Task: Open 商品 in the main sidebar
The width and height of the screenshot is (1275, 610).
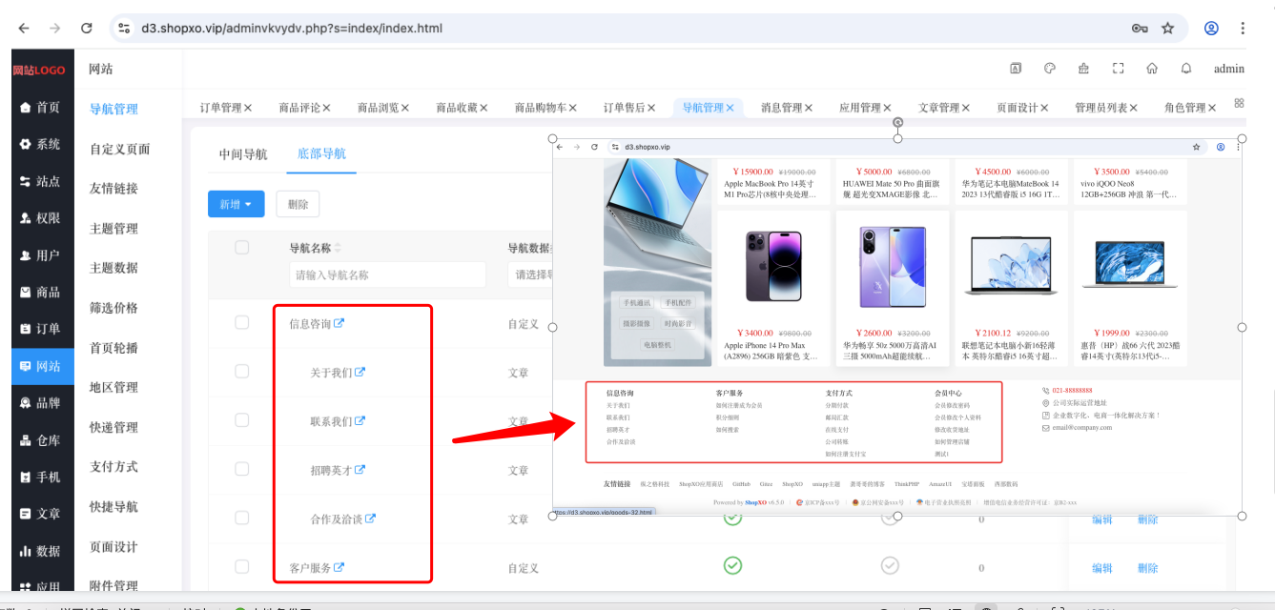Action: tap(41, 293)
